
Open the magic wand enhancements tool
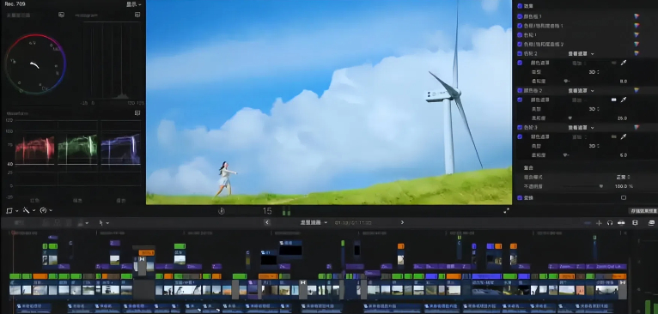pyautogui.click(x=27, y=210)
